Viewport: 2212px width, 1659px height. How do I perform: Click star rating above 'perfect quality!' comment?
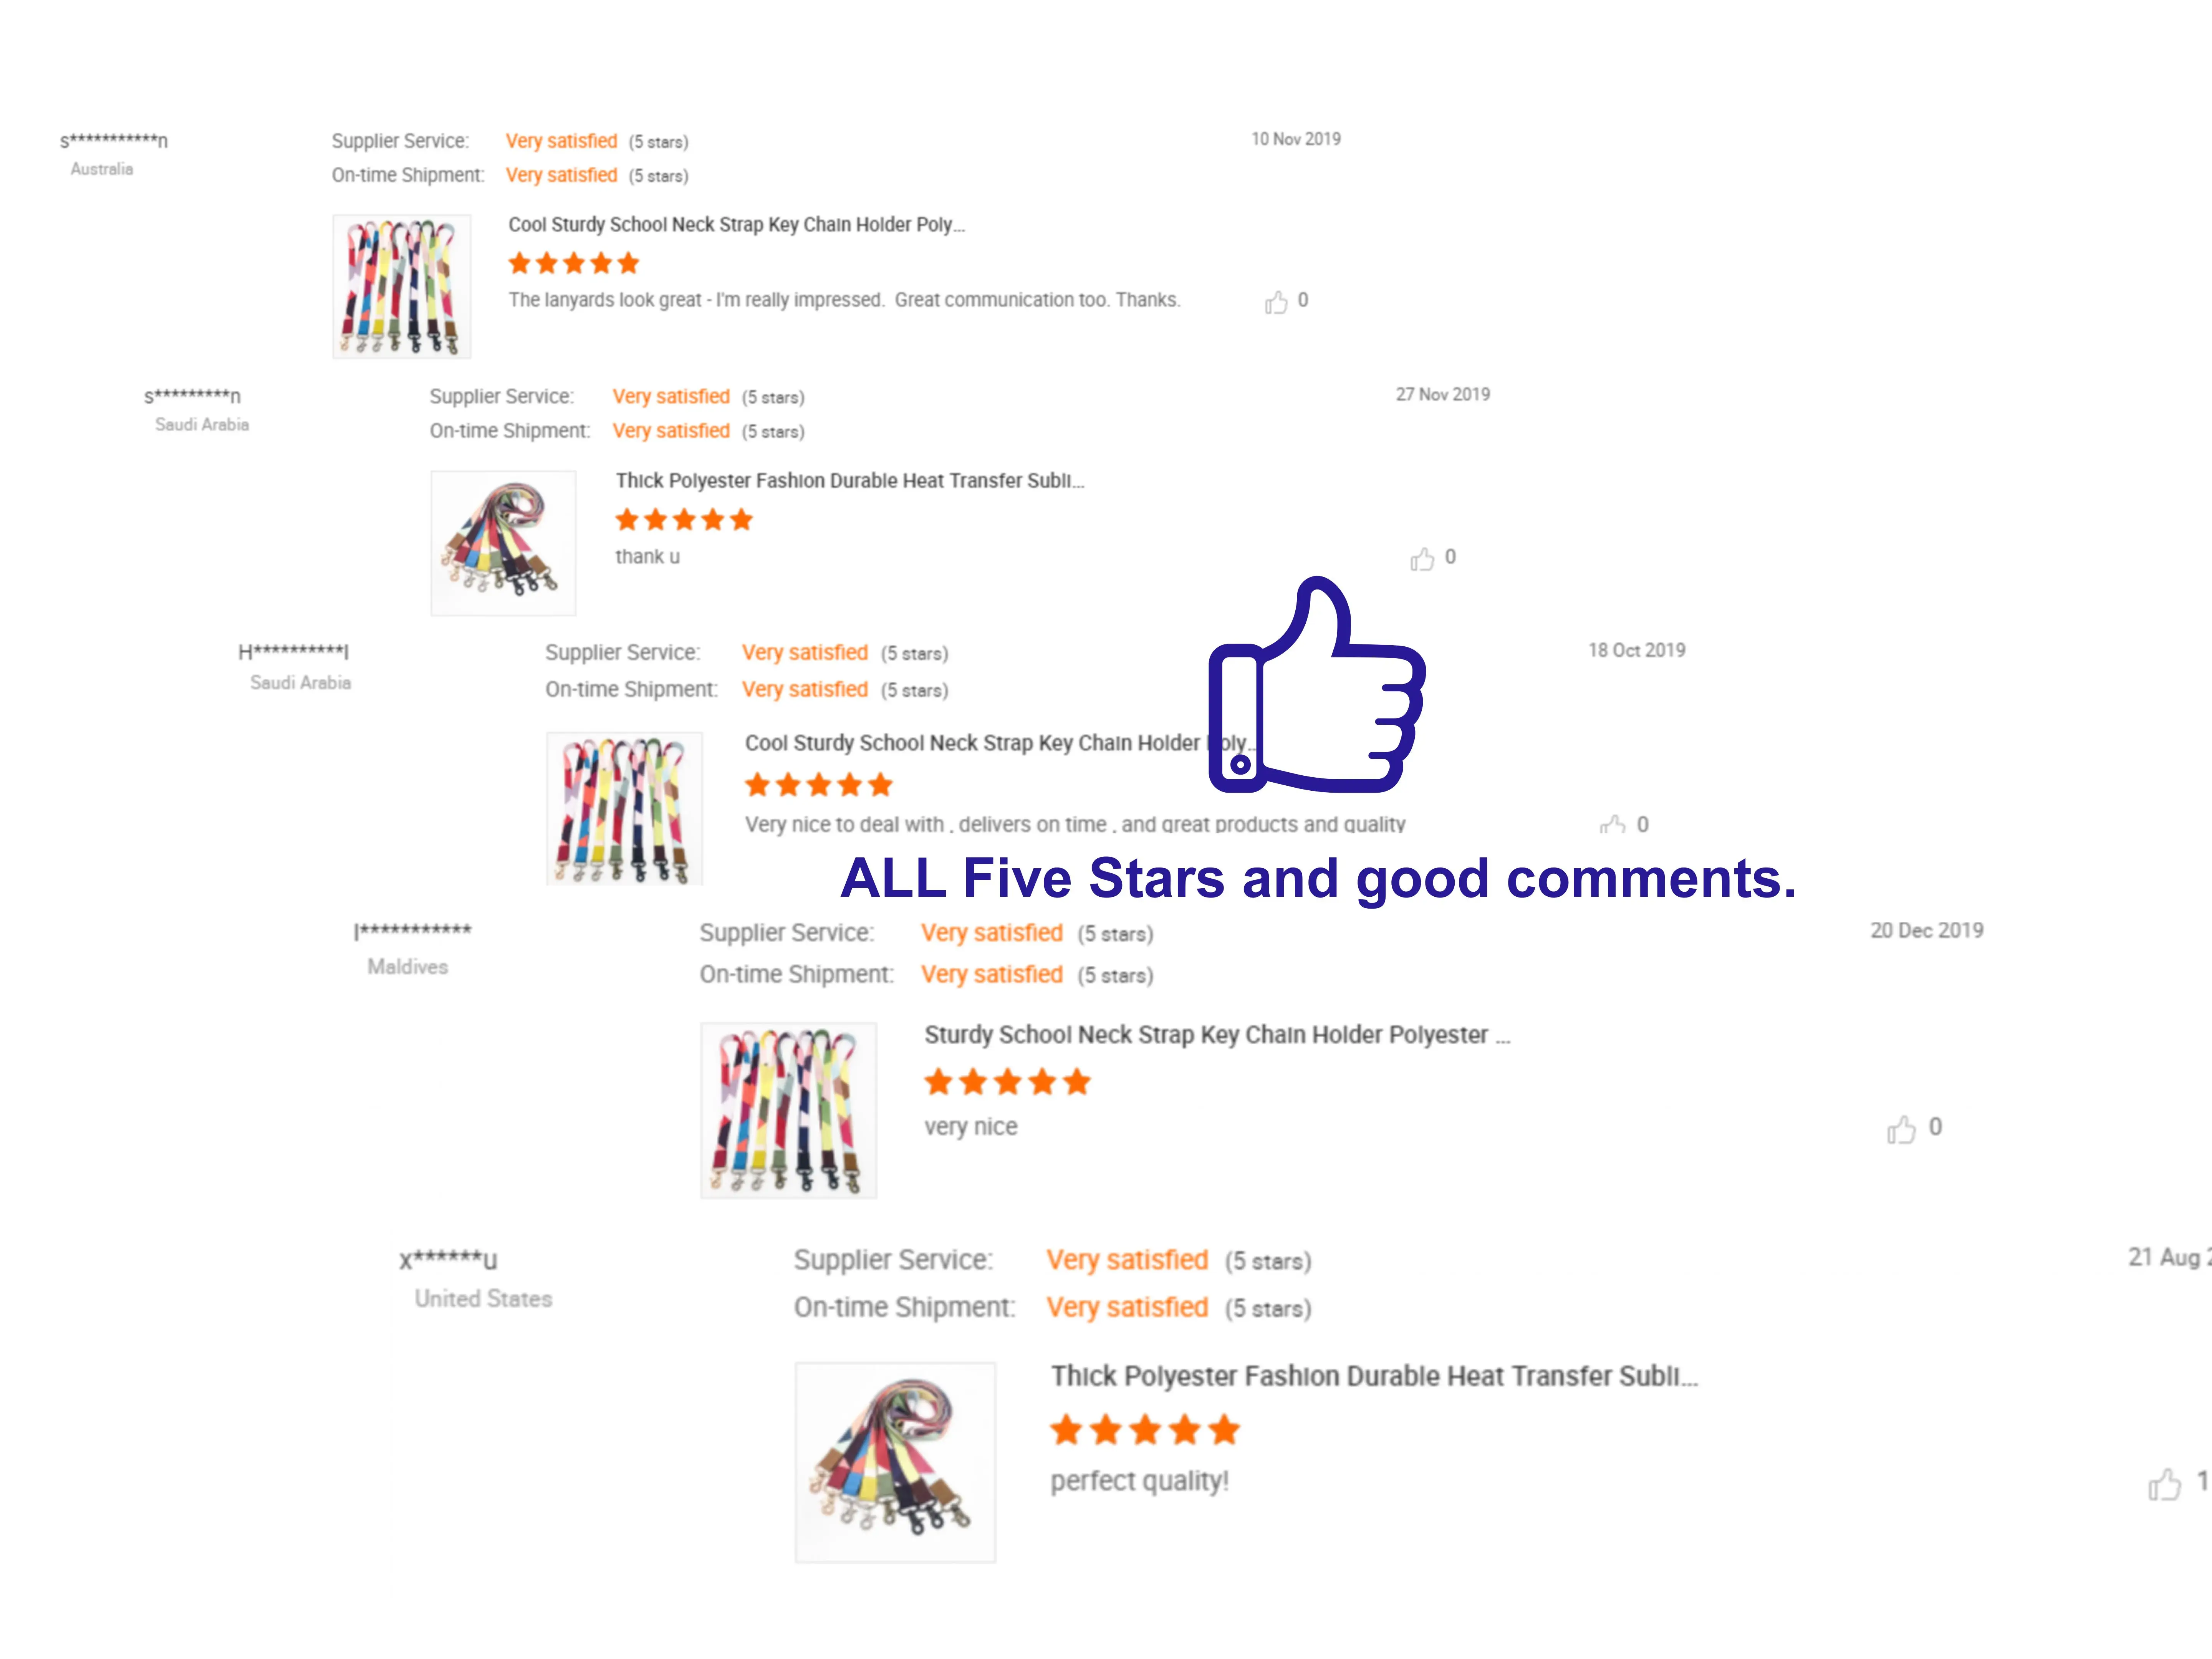click(1144, 1430)
